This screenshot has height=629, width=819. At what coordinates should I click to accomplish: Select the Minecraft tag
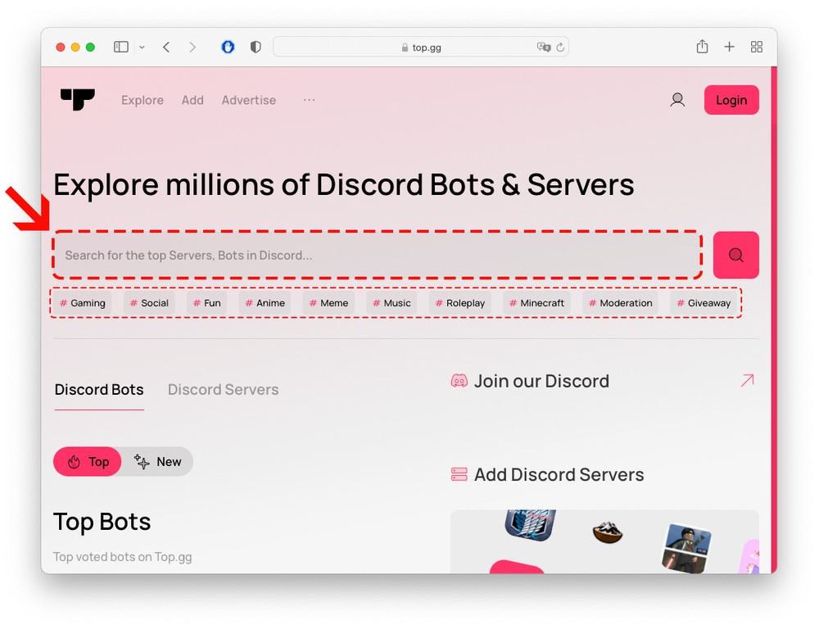click(537, 303)
